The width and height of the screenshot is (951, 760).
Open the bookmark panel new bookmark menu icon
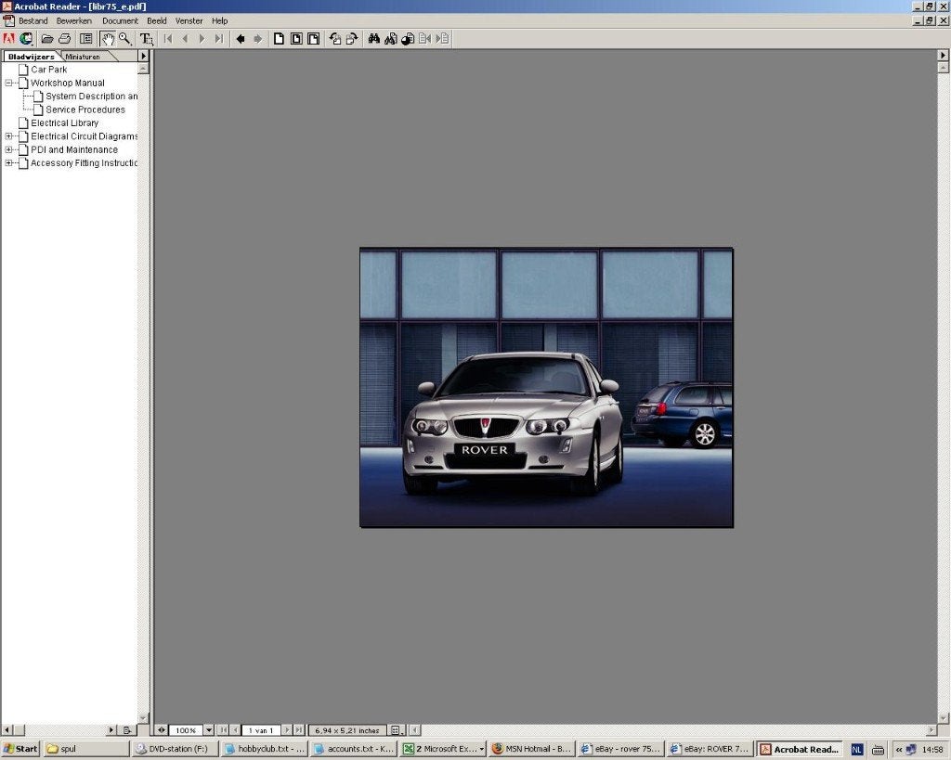[126, 730]
